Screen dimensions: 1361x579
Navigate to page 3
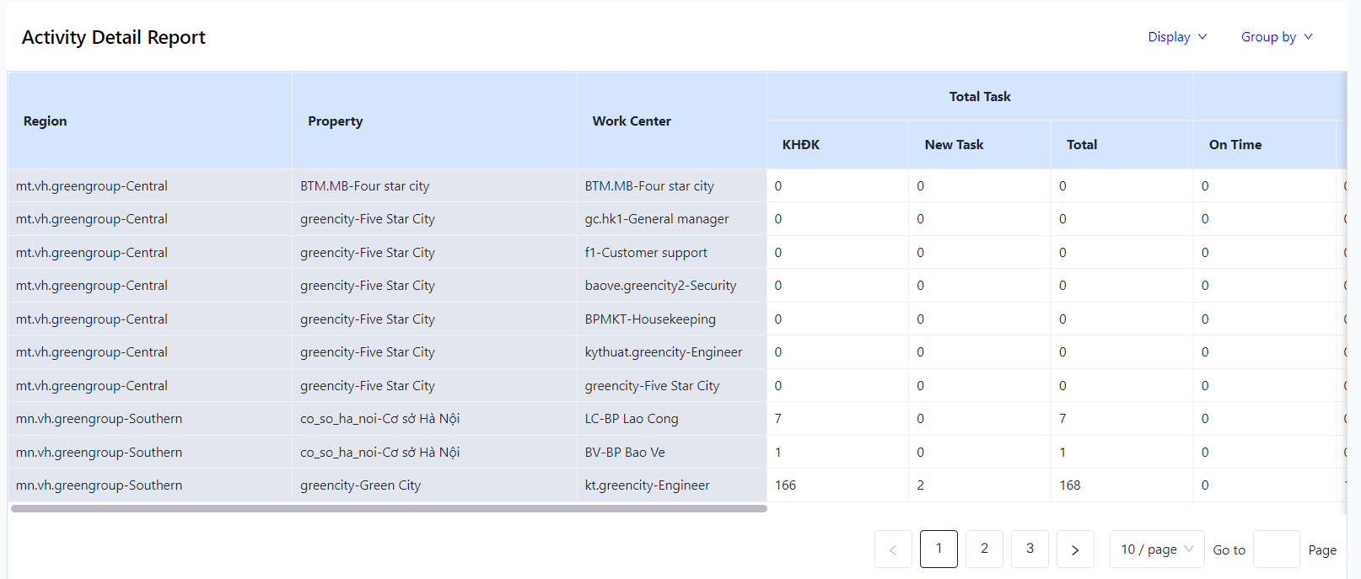(1030, 549)
